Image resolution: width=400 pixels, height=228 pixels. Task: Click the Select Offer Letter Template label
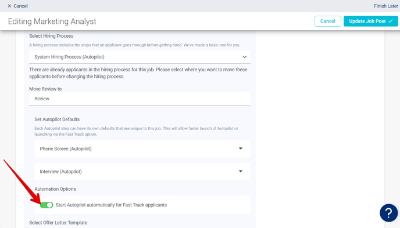pos(58,223)
